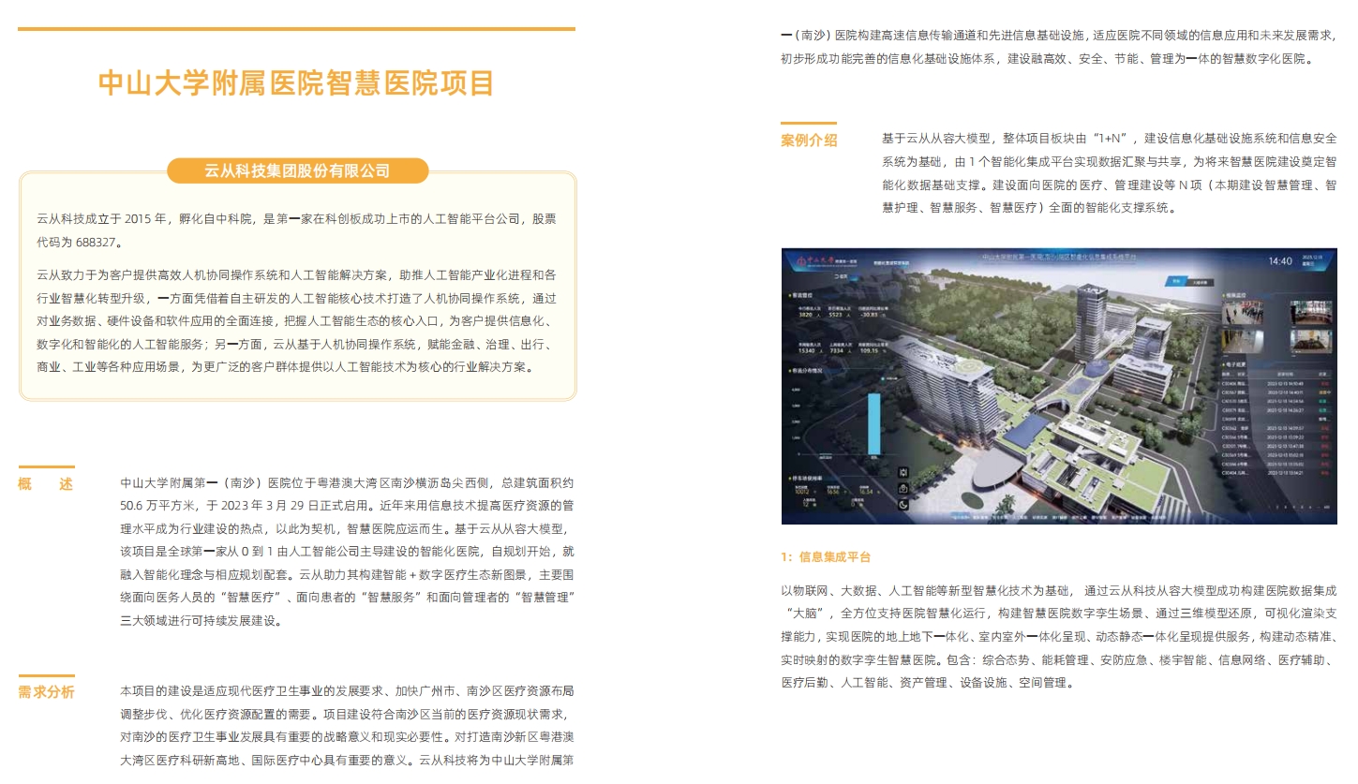Click the tall blue bar in the 客流分布情况 chart
1358x784 pixels.
tap(874, 424)
